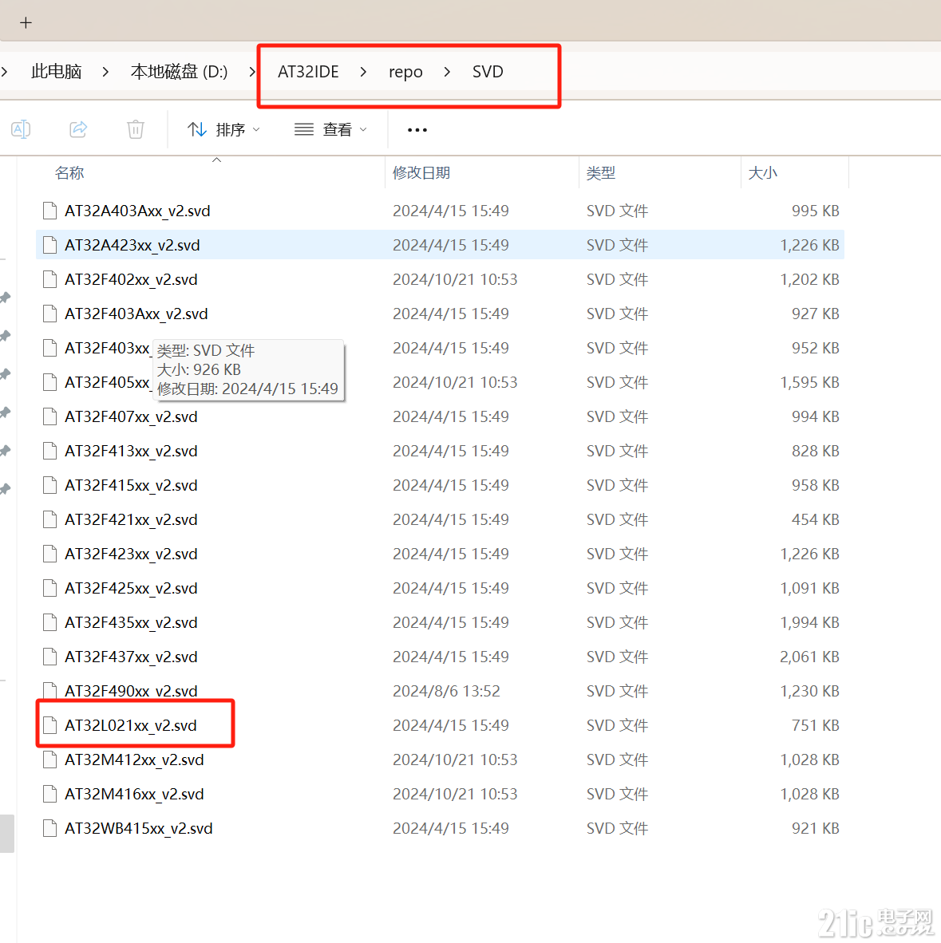Expand the chevron between repo and SVD

[447, 72]
